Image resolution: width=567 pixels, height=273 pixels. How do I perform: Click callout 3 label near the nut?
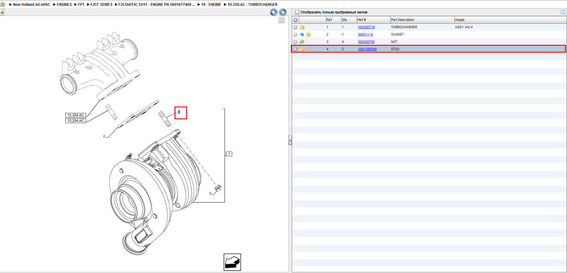click(x=210, y=194)
